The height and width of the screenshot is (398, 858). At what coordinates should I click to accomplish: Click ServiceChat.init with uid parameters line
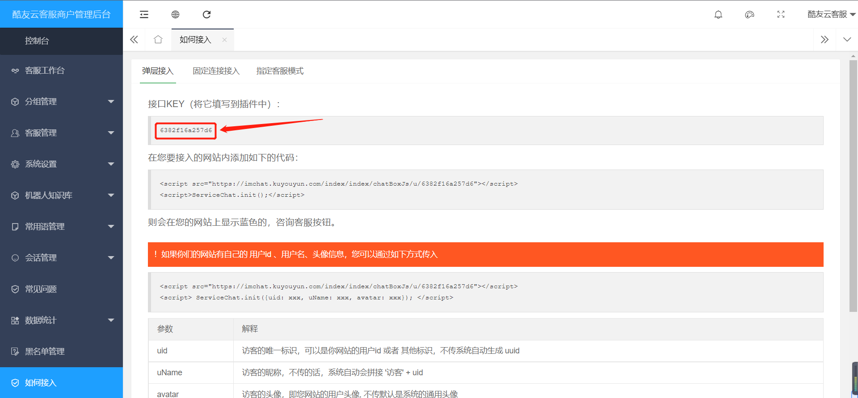coord(307,298)
